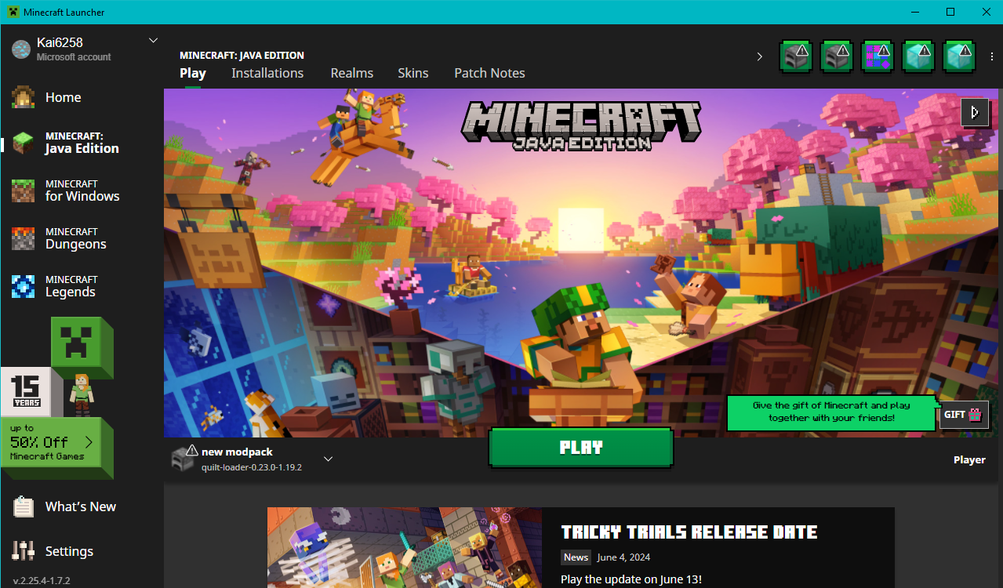This screenshot has width=1003, height=588.
Task: Click the News tag on article
Action: point(576,557)
